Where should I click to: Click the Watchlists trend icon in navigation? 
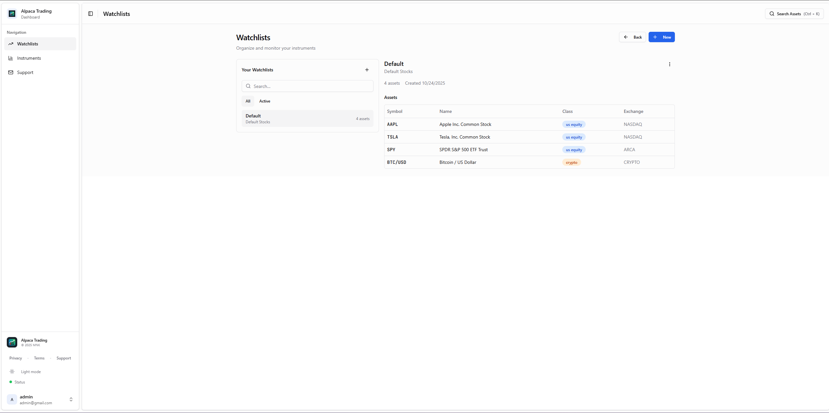11,44
